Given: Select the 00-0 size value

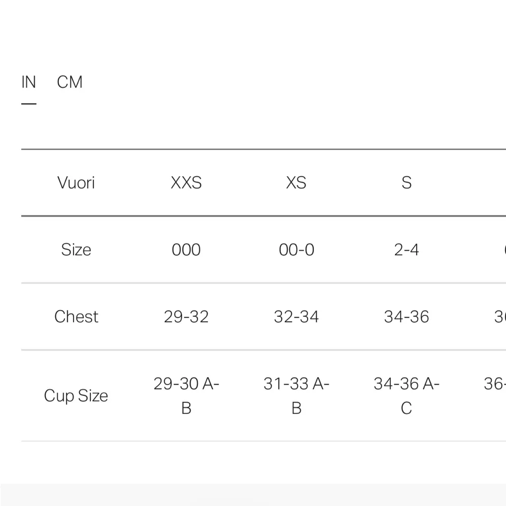Looking at the screenshot, I should pyautogui.click(x=296, y=250).
